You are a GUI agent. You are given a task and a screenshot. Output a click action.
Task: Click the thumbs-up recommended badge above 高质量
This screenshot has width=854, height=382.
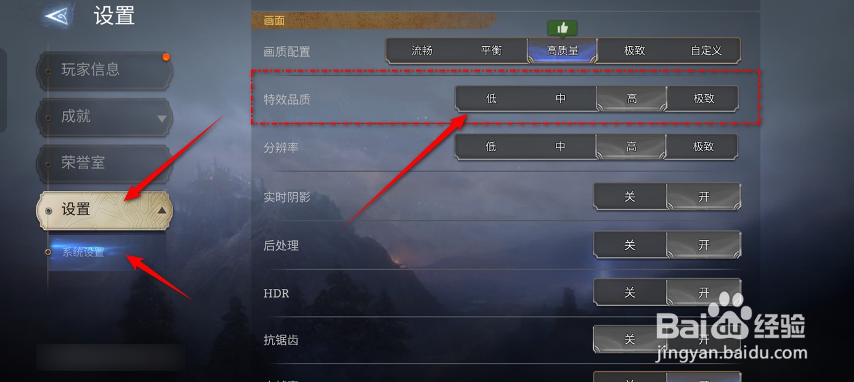(563, 28)
